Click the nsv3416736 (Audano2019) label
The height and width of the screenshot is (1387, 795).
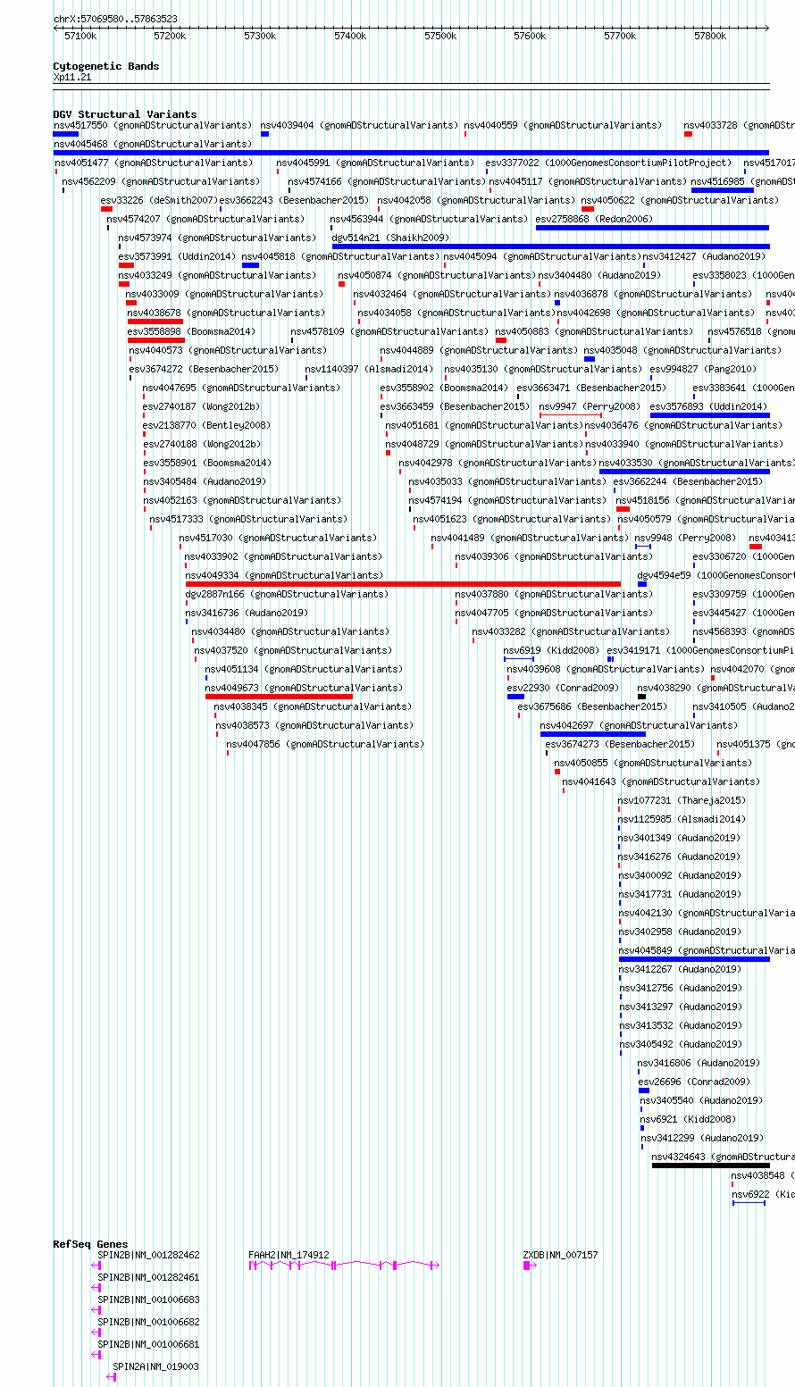(247, 613)
